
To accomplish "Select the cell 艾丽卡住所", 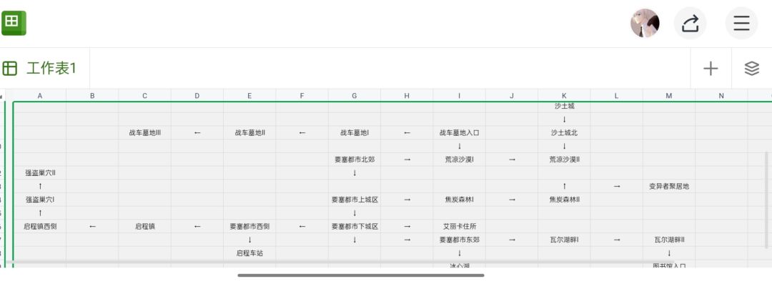I will [x=460, y=226].
